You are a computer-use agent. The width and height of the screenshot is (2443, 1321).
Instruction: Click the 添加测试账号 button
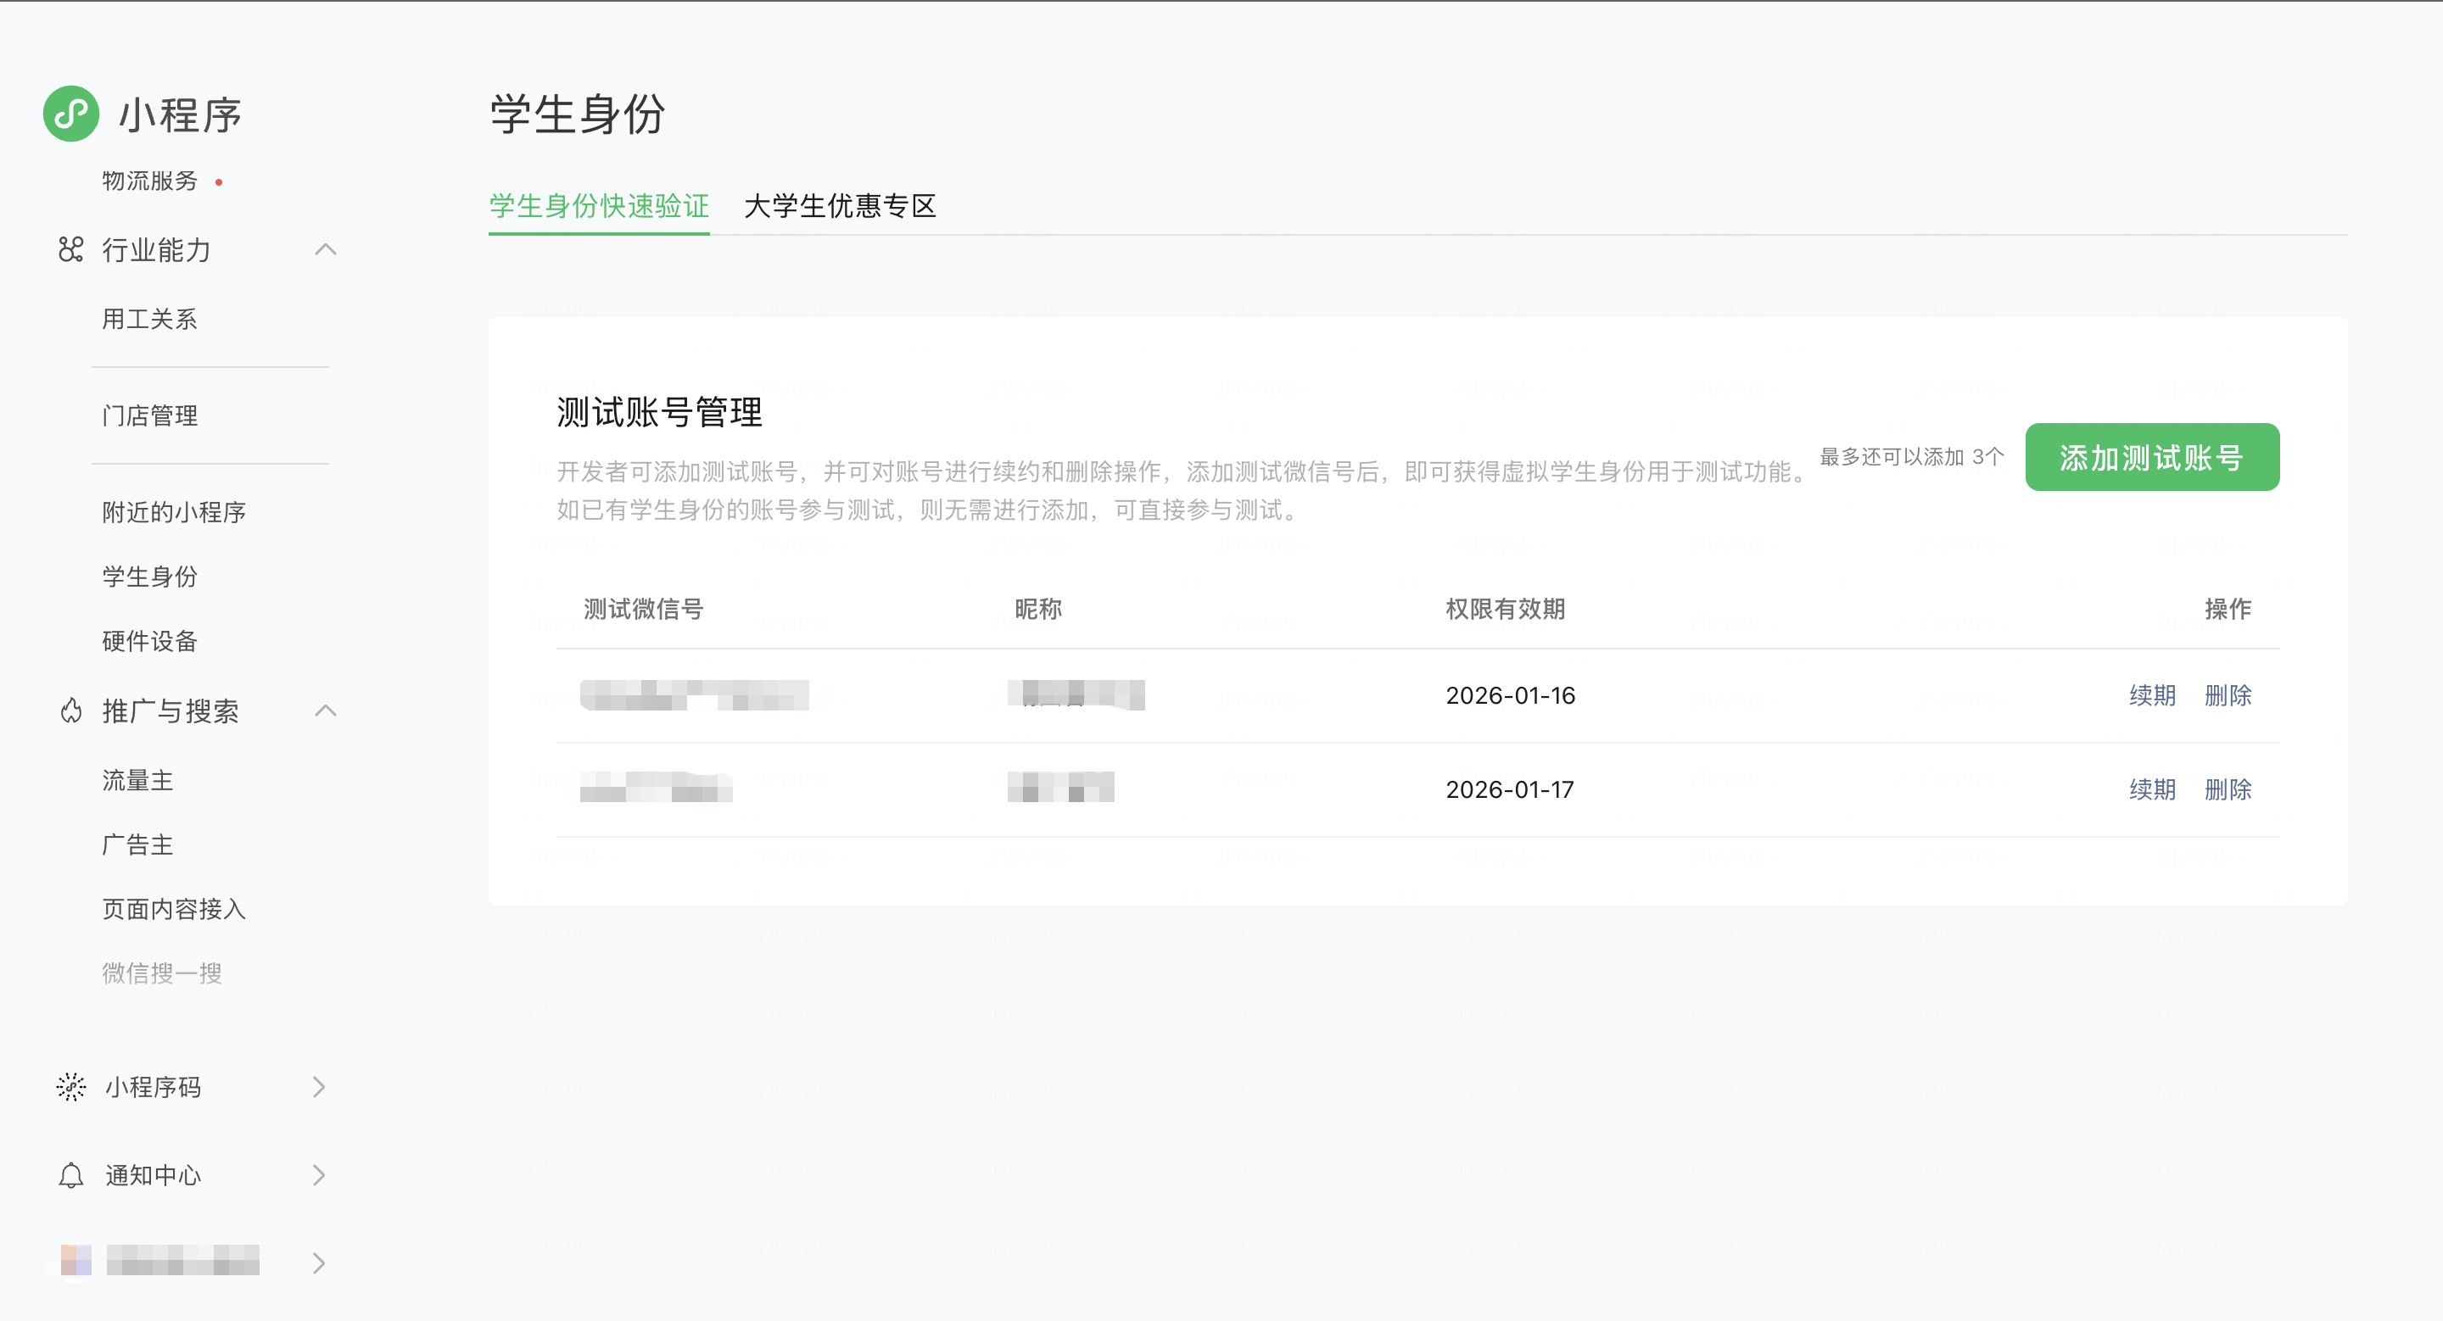tap(2151, 458)
